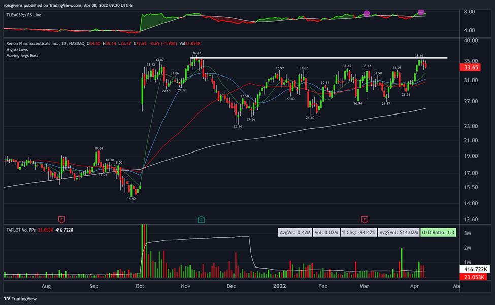This screenshot has height=305, width=495.
Task: Click the TradingView logo at bottom left
Action: coord(20,299)
